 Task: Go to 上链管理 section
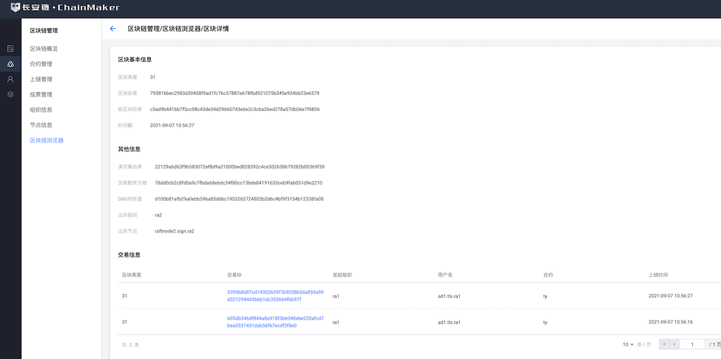pyautogui.click(x=41, y=79)
